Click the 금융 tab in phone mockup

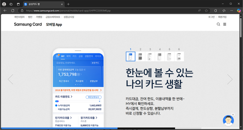pyautogui.click(x=81, y=56)
